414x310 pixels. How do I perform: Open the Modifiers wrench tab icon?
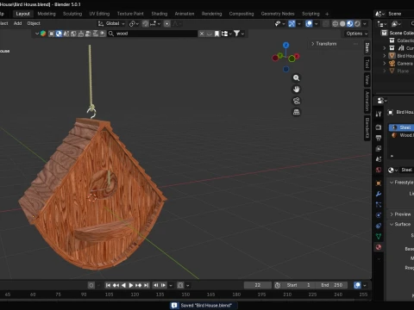[x=379, y=194]
